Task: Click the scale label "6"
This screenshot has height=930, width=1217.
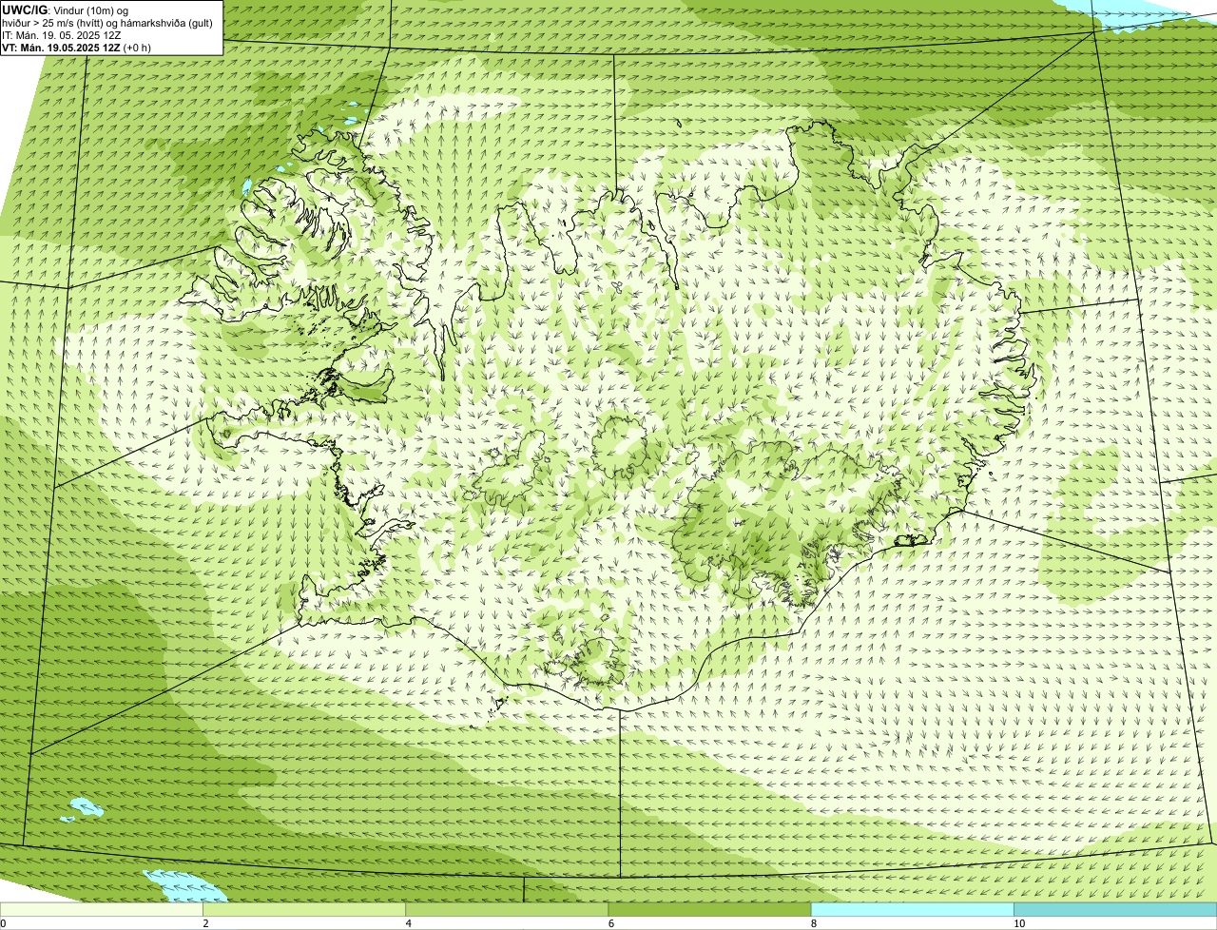Action: (610, 923)
